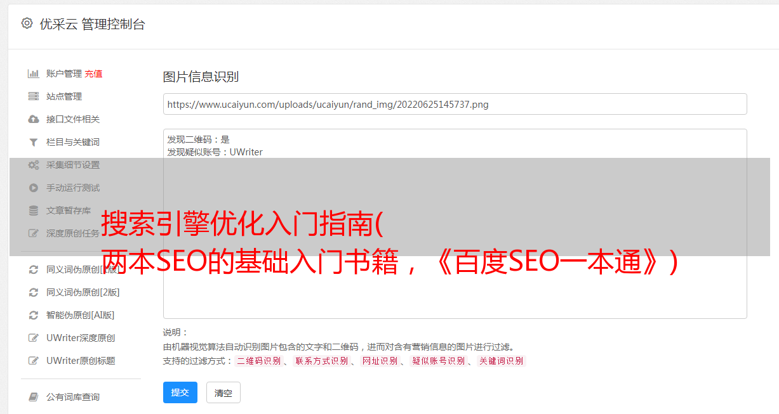Click the refresh icon for 同义词伪原创[2版]

[34, 292]
